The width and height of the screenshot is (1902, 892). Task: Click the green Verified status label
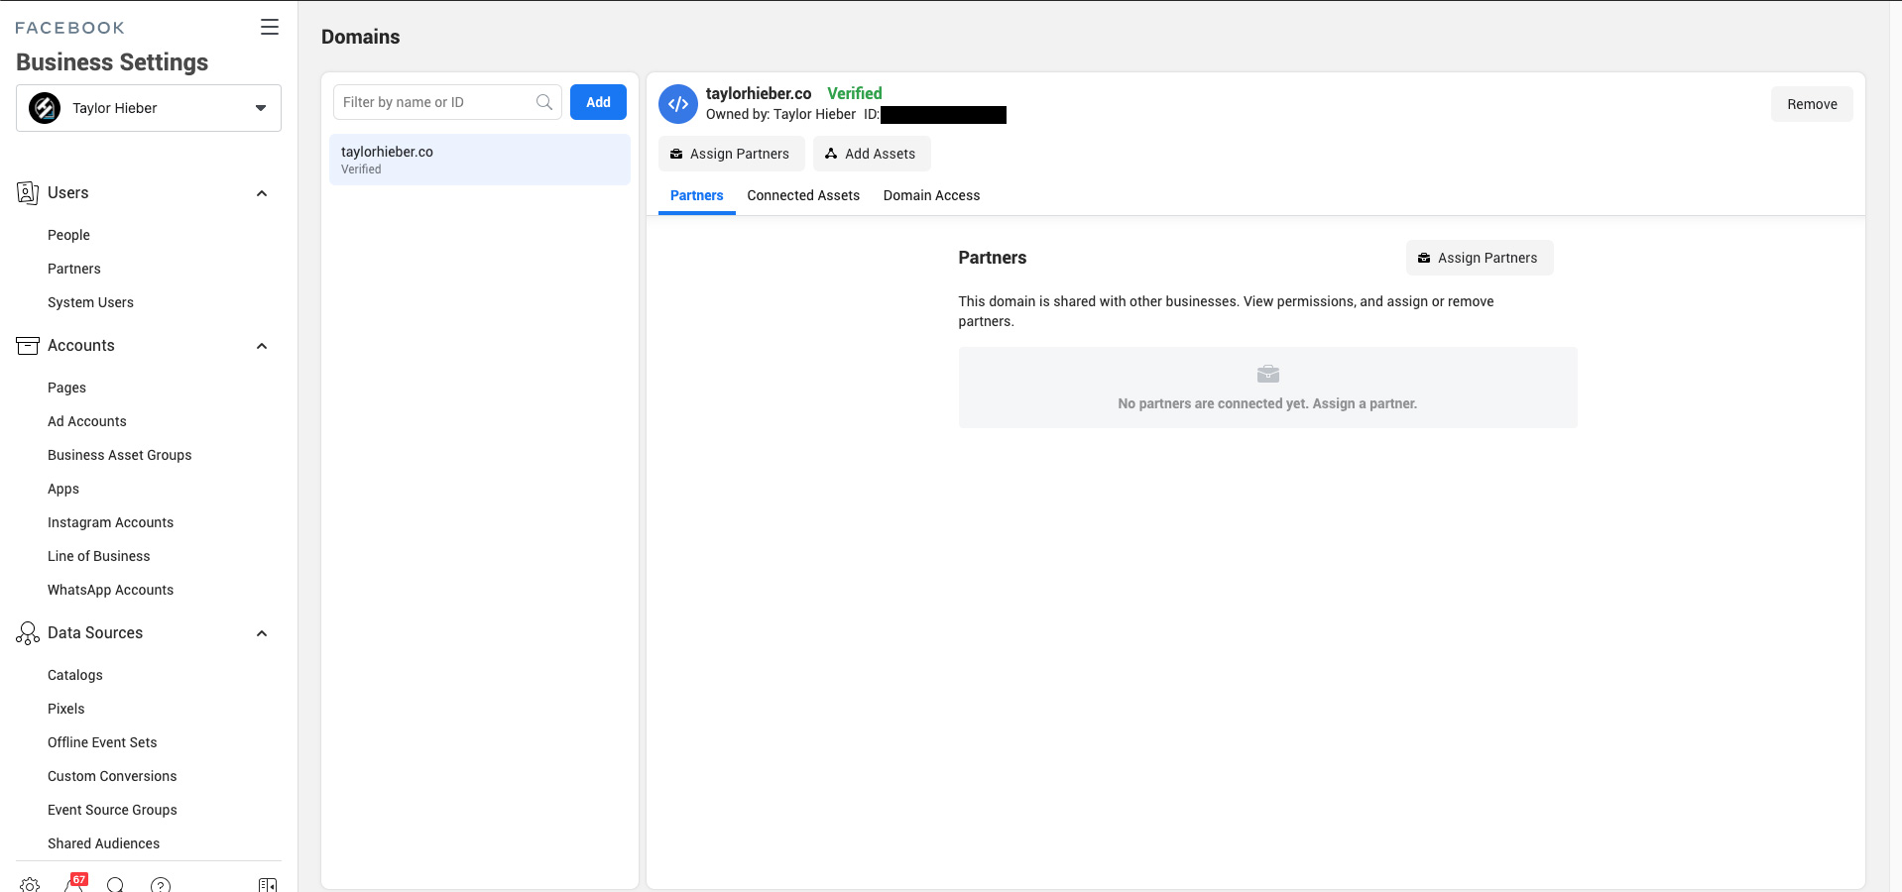855,93
